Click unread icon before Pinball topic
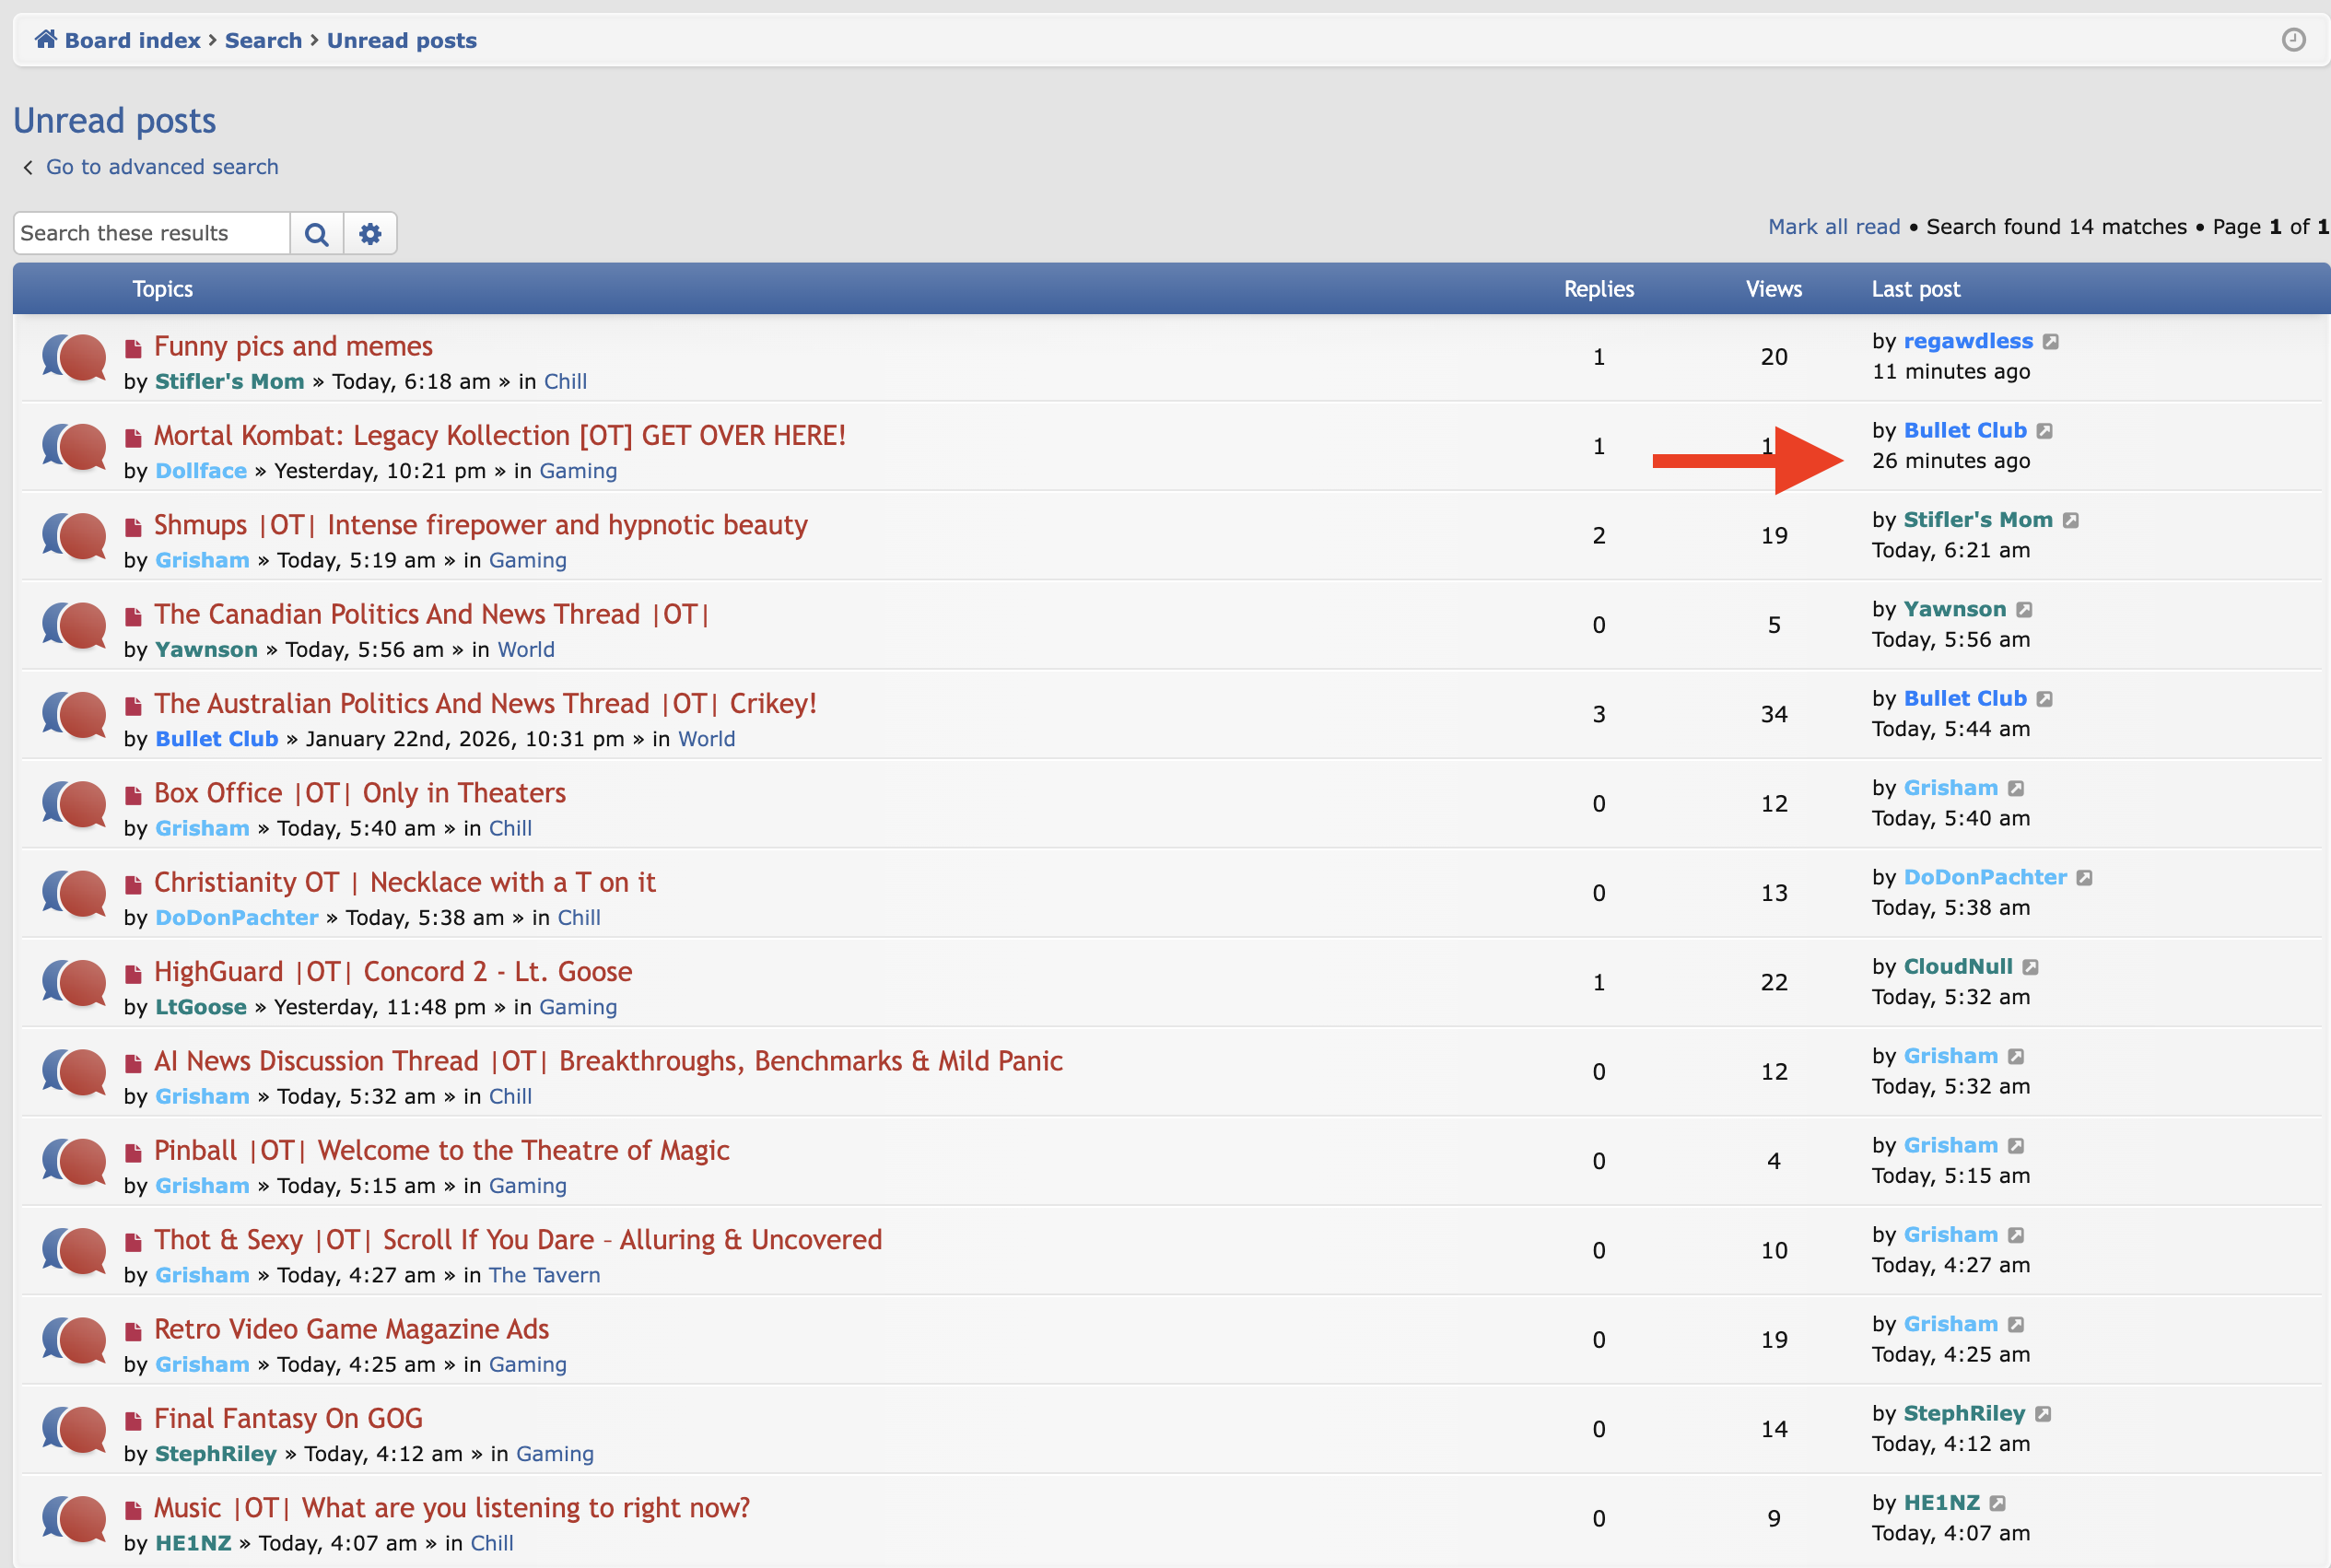The image size is (2331, 1568). click(133, 1153)
